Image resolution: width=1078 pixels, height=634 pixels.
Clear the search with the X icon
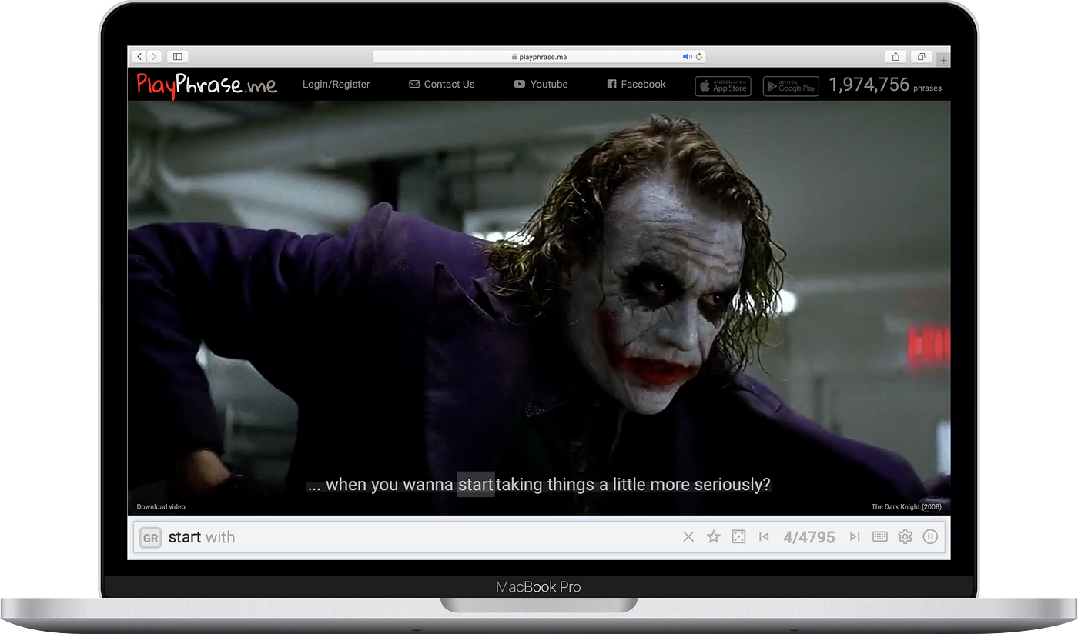688,537
